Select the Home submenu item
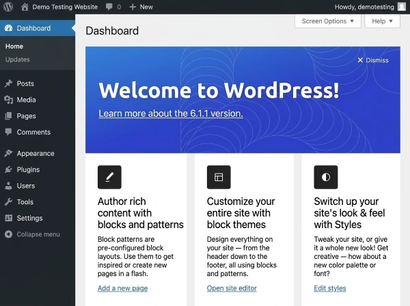 pos(14,46)
